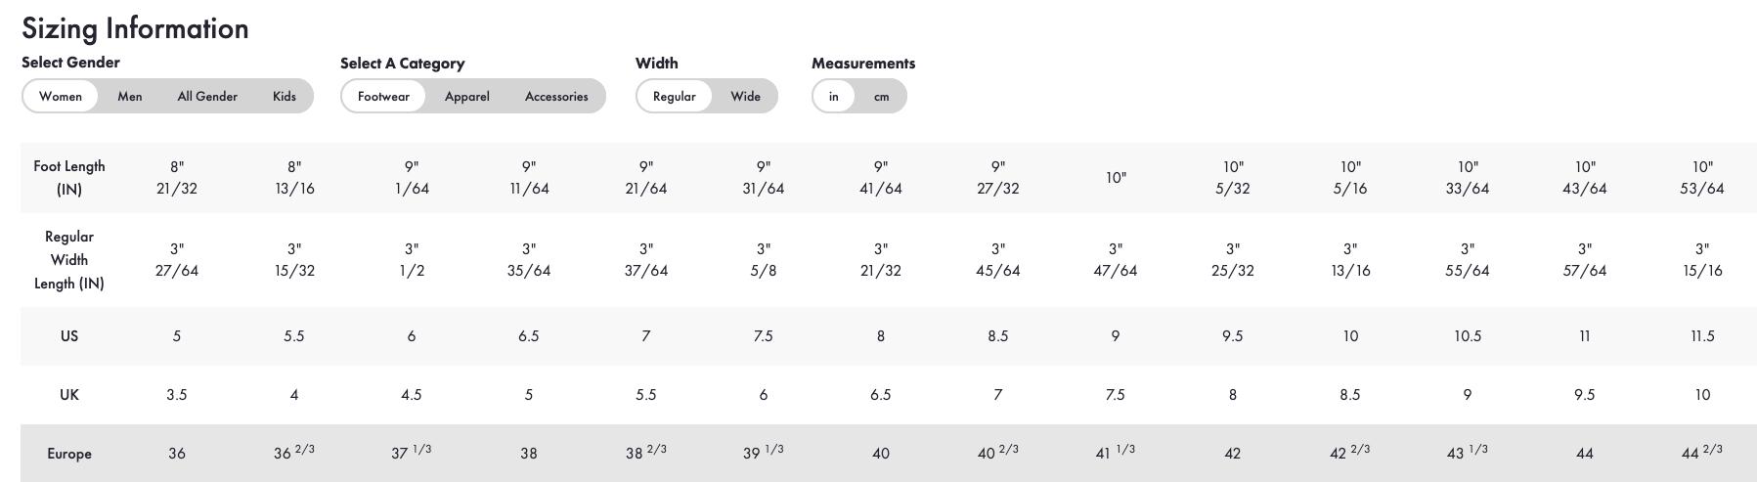
Task: Switch gender to Men
Action: click(130, 96)
